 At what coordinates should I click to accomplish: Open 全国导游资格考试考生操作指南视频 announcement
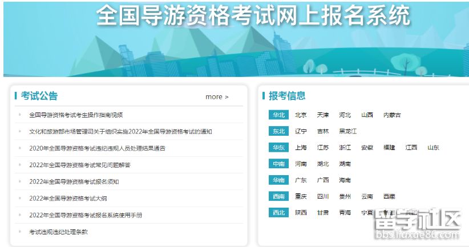point(76,115)
